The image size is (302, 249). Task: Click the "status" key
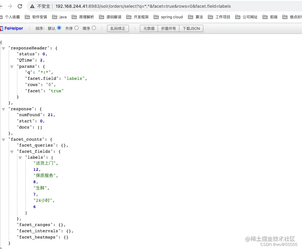click(x=27, y=54)
